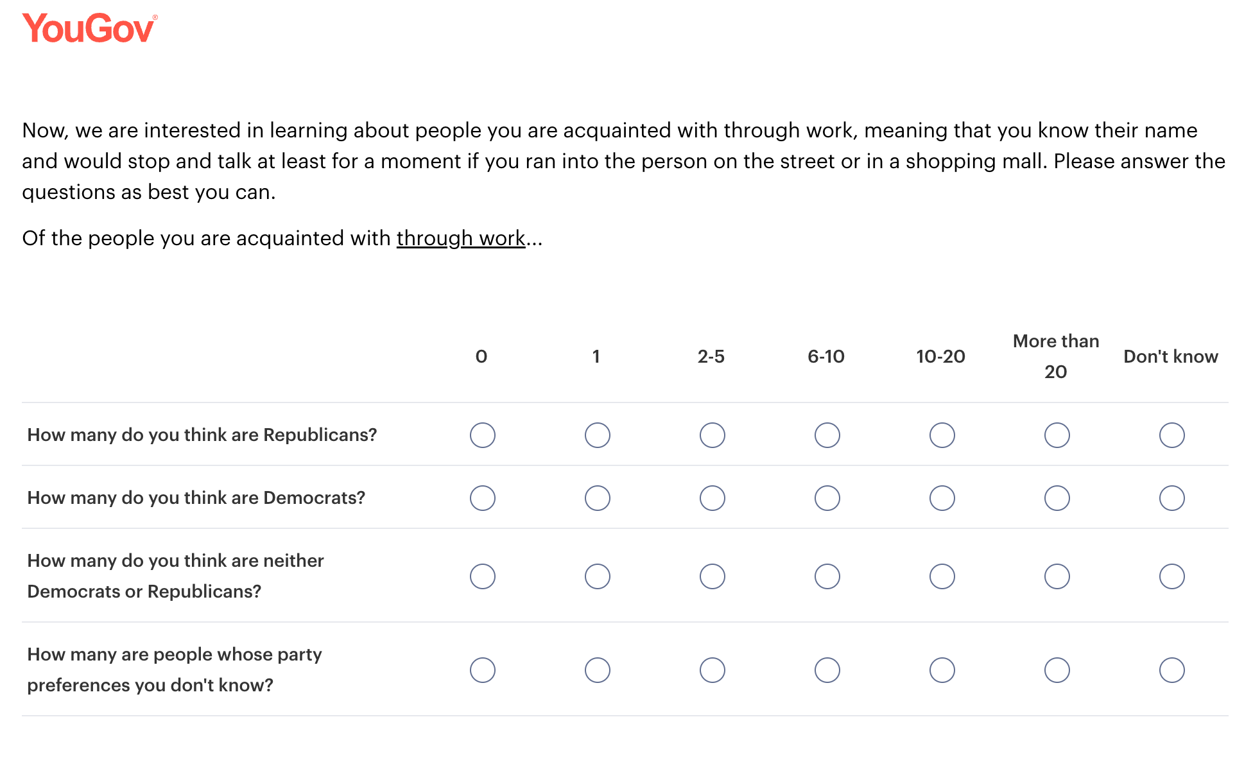Click the underlined 'through work' text
This screenshot has width=1253, height=769.
pyautogui.click(x=461, y=238)
